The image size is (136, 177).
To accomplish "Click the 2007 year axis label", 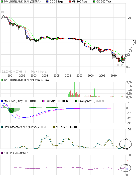I will [x=79, y=76].
